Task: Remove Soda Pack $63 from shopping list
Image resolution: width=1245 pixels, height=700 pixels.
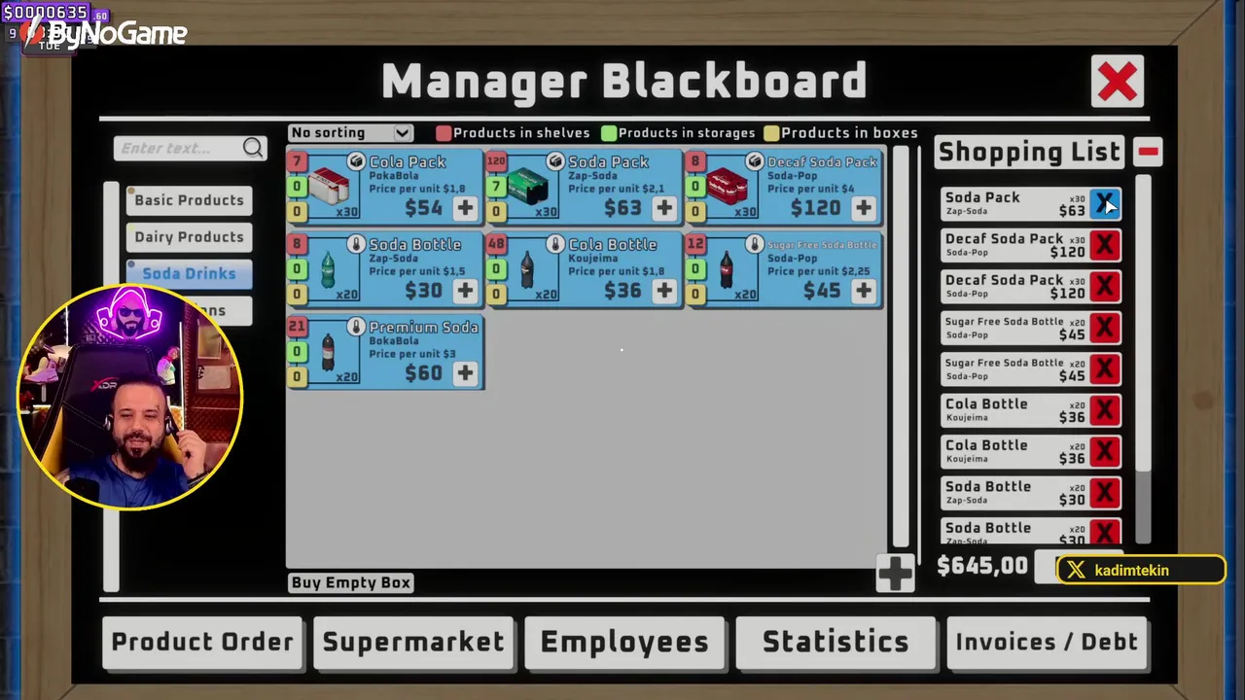Action: (x=1105, y=204)
